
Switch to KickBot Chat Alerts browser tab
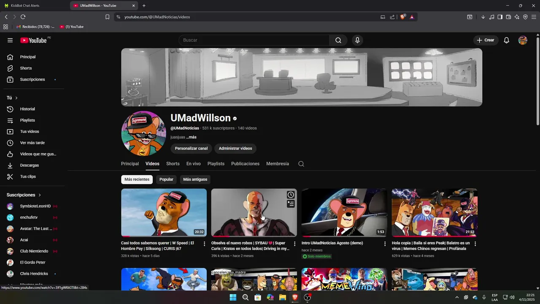(x=34, y=5)
